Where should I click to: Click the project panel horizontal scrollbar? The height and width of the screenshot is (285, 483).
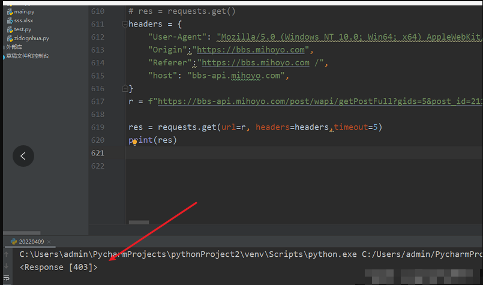click(x=22, y=233)
